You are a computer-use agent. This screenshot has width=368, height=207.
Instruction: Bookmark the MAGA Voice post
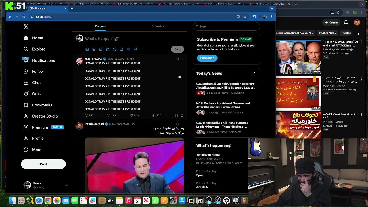pos(176,116)
